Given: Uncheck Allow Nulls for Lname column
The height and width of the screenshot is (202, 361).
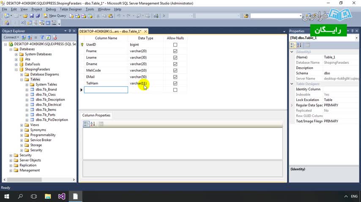Looking at the screenshot, I should [x=175, y=58].
